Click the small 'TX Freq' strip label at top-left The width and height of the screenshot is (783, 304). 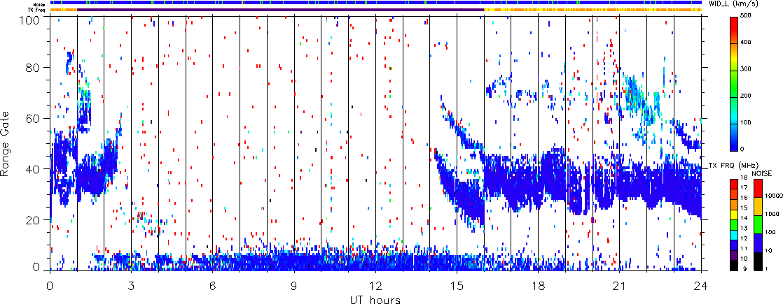[36, 10]
